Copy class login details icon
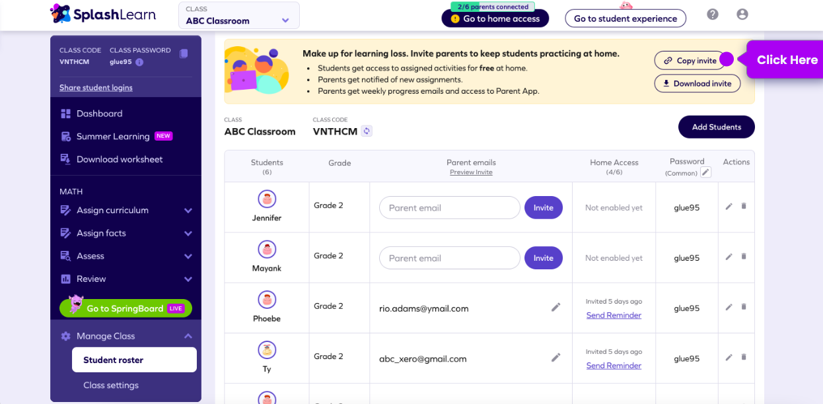This screenshot has width=823, height=404. point(184,53)
